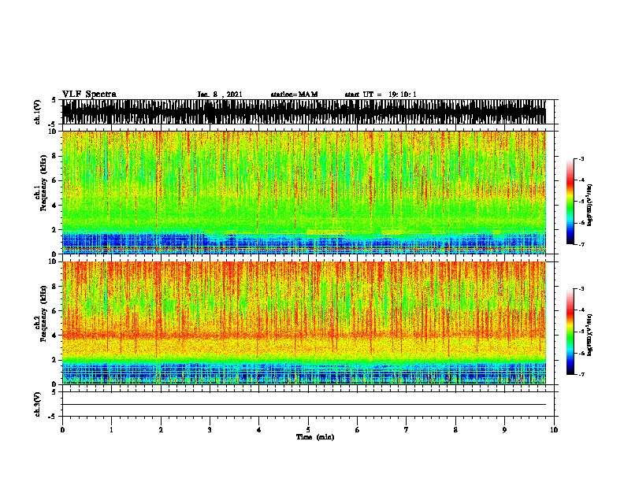Click the "ch.1(V)" vertical axis label
Screen dimensions: 624x482
pos(38,112)
